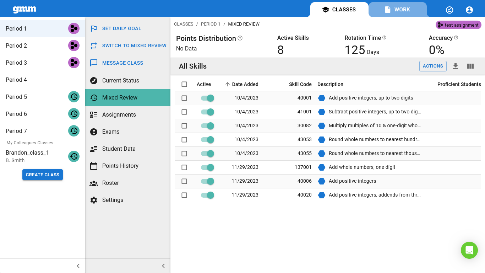Open the Actions dropdown
Screen dimensions: 485x273
tap(433, 66)
